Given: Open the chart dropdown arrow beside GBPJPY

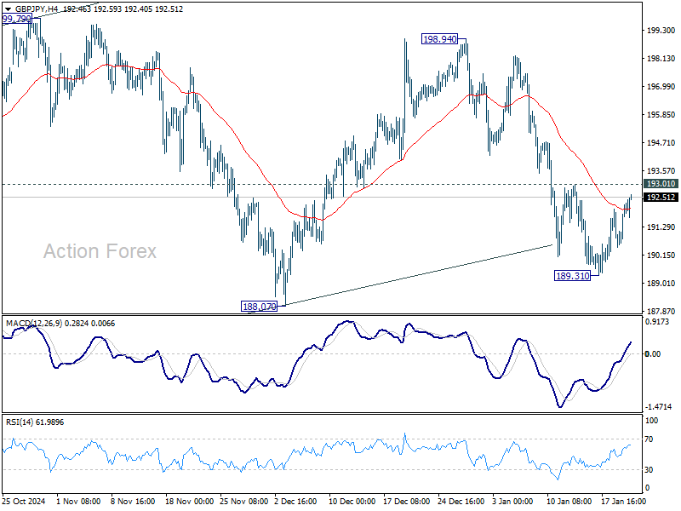Looking at the screenshot, I should tap(8, 9).
